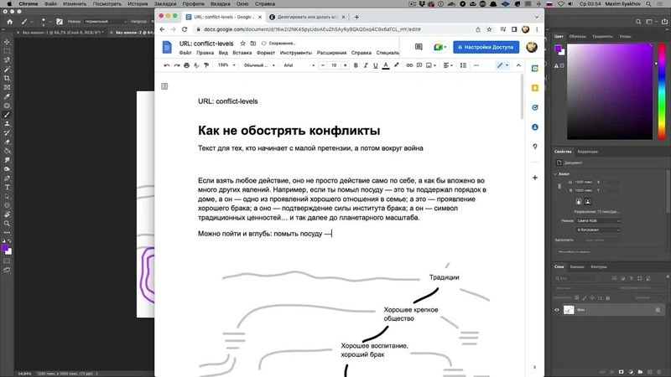Select the Zoom tool in Photoshop toolbar
The image size is (671, 377).
(7, 224)
